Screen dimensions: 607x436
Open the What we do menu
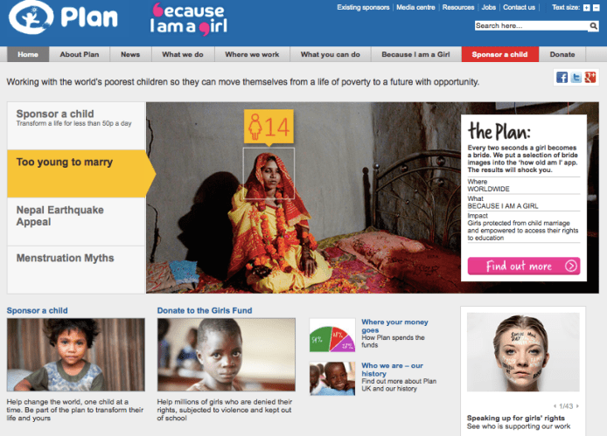[x=183, y=54]
